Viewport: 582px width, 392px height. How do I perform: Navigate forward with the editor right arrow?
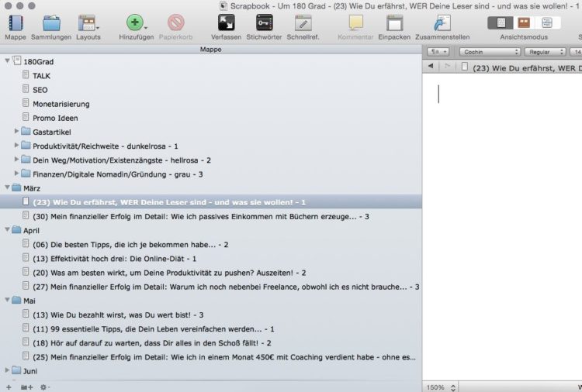tap(447, 66)
